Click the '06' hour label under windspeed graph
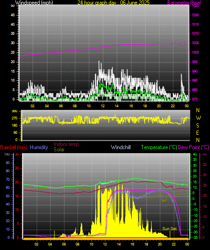The height and width of the screenshot is (250, 210). [61, 106]
